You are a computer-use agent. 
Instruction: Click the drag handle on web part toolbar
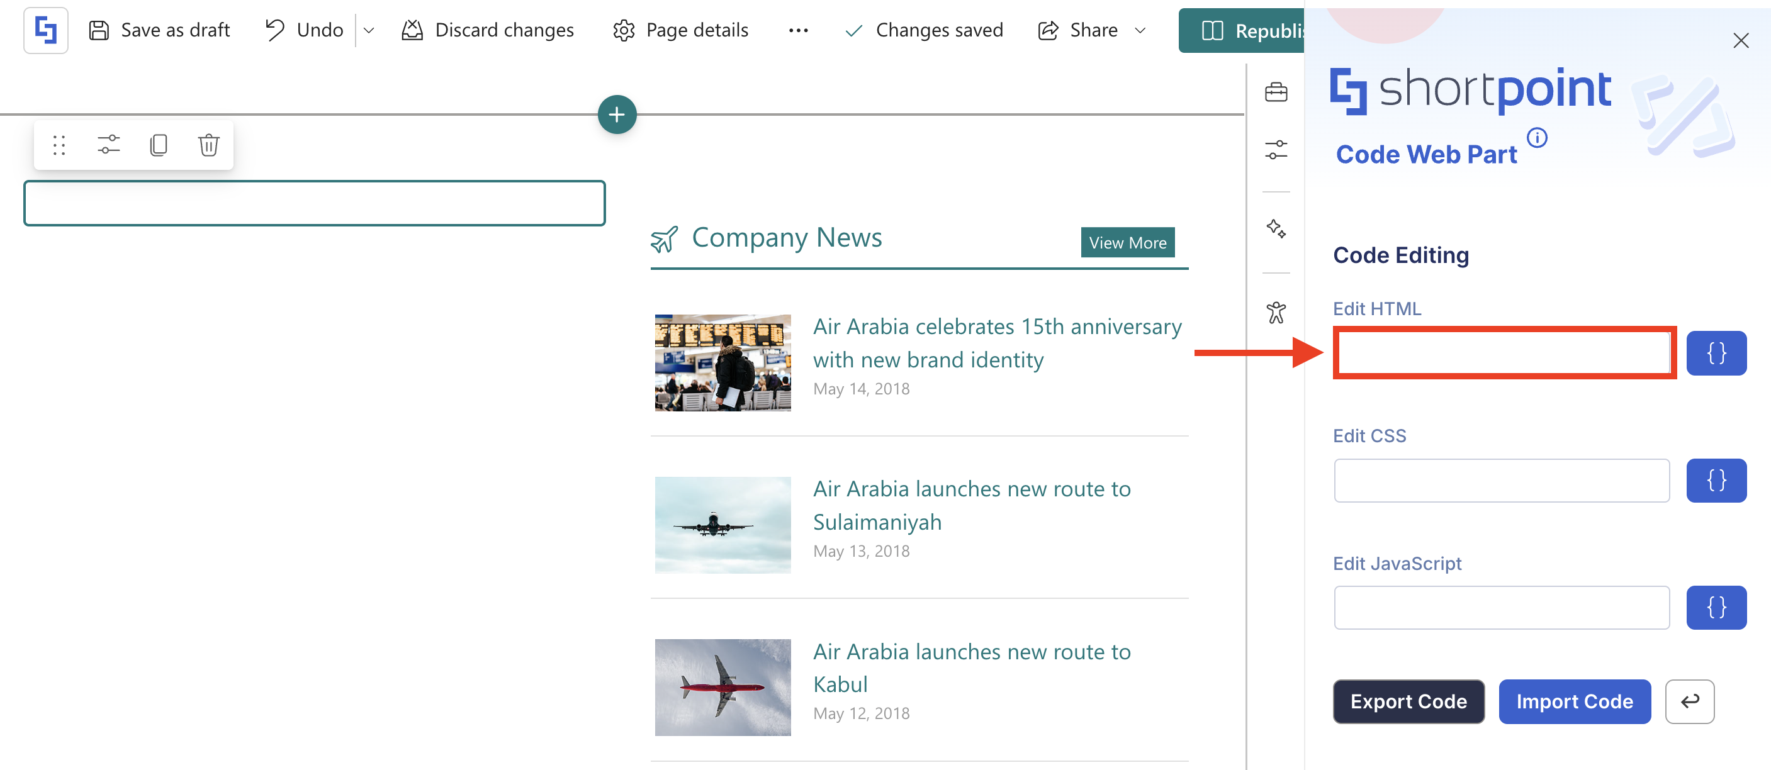tap(59, 145)
